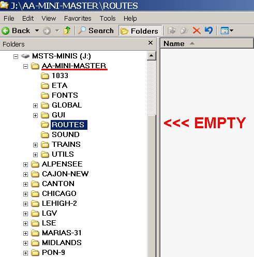Open the Edit menu
254x257 pixels.
tap(28, 18)
